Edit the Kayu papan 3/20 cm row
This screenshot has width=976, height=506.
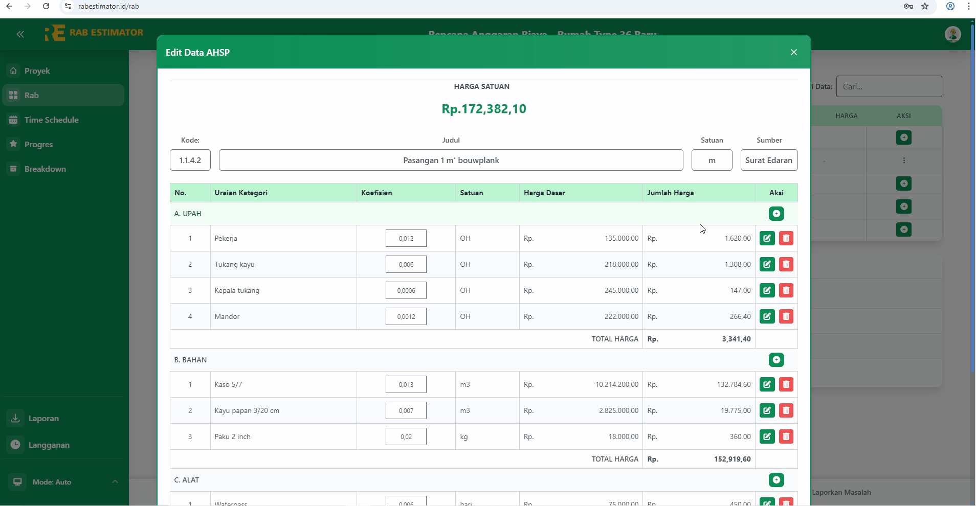[767, 410]
